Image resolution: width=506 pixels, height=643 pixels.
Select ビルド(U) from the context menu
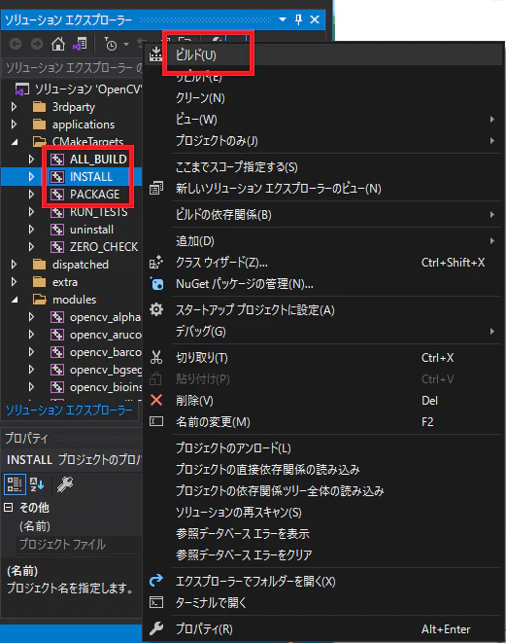(323, 54)
